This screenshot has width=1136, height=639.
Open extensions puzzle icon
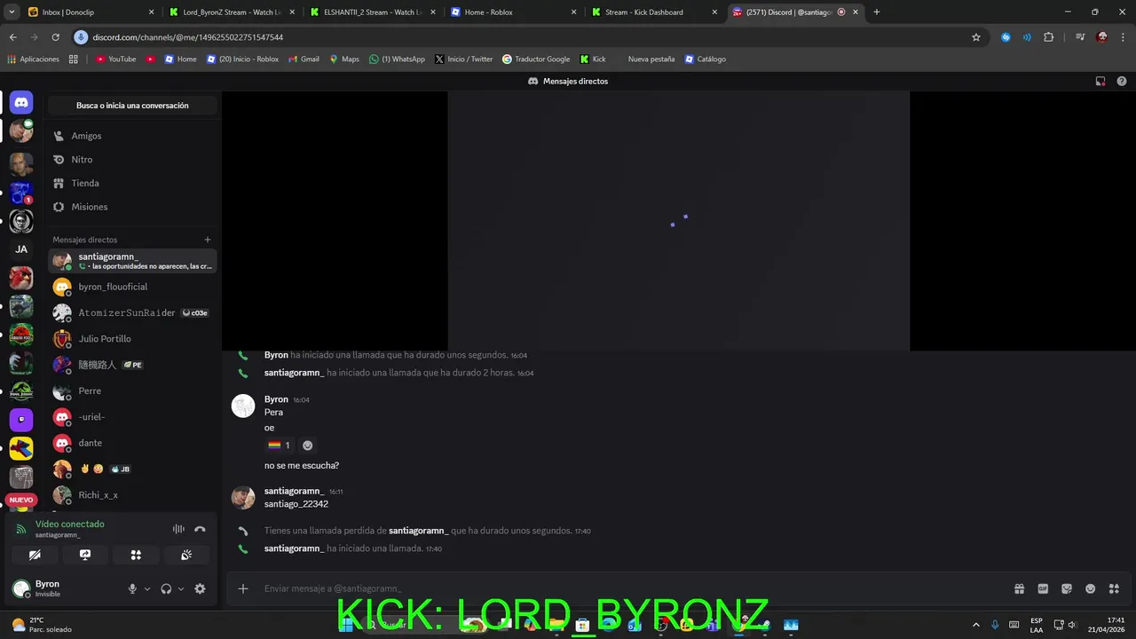1048,37
